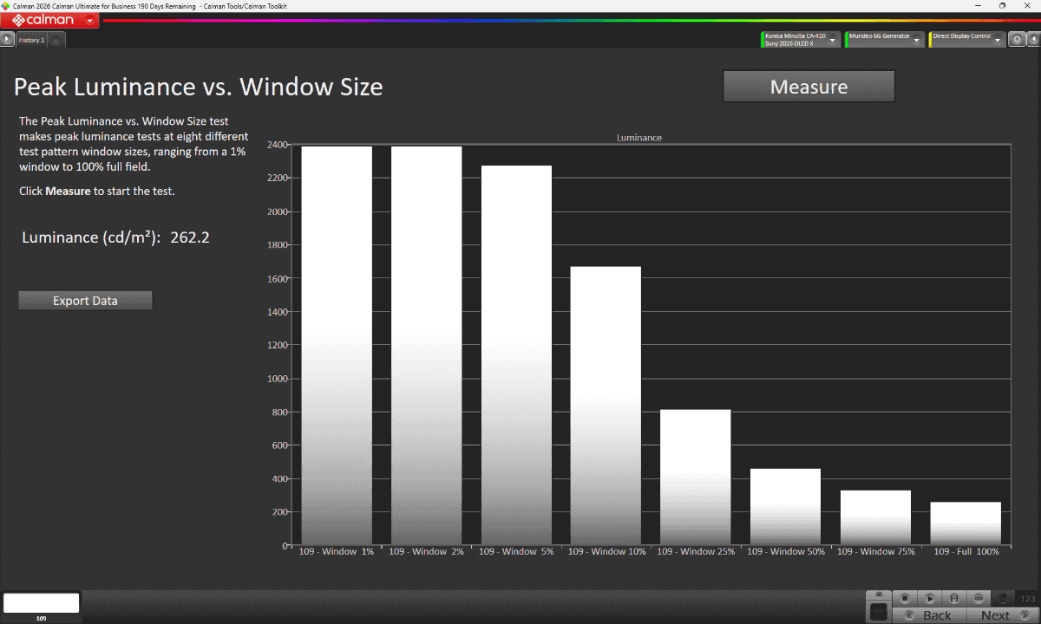Click the continuous read infinity icon
This screenshot has height=624, width=1041.
(x=978, y=598)
